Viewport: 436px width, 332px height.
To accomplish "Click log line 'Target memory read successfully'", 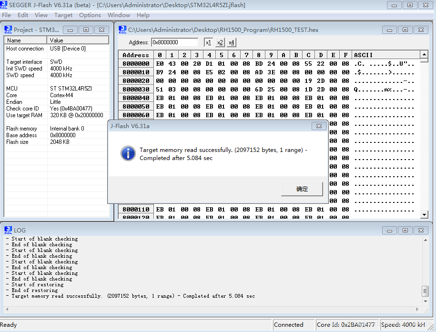I will pyautogui.click(x=131, y=296).
